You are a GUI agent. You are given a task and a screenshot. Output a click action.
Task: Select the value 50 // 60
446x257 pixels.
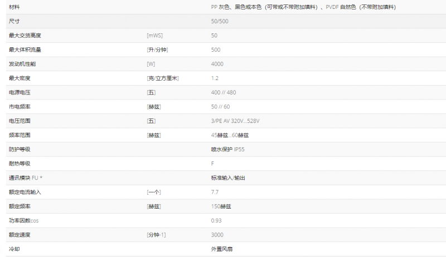[x=220, y=107]
